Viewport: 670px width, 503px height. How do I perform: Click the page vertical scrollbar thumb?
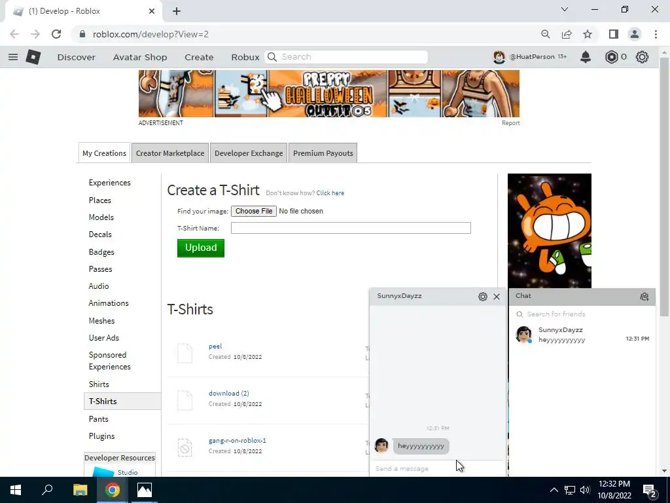point(664,187)
